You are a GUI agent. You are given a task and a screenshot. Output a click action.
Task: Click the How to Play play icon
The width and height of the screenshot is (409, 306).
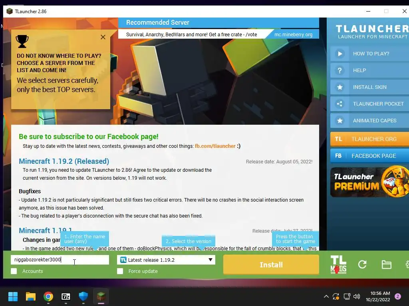click(340, 54)
